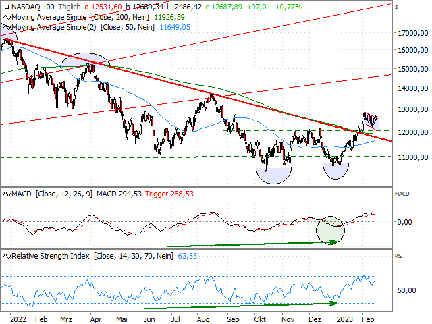Click the 17000,00 price axis label

[x=413, y=33]
